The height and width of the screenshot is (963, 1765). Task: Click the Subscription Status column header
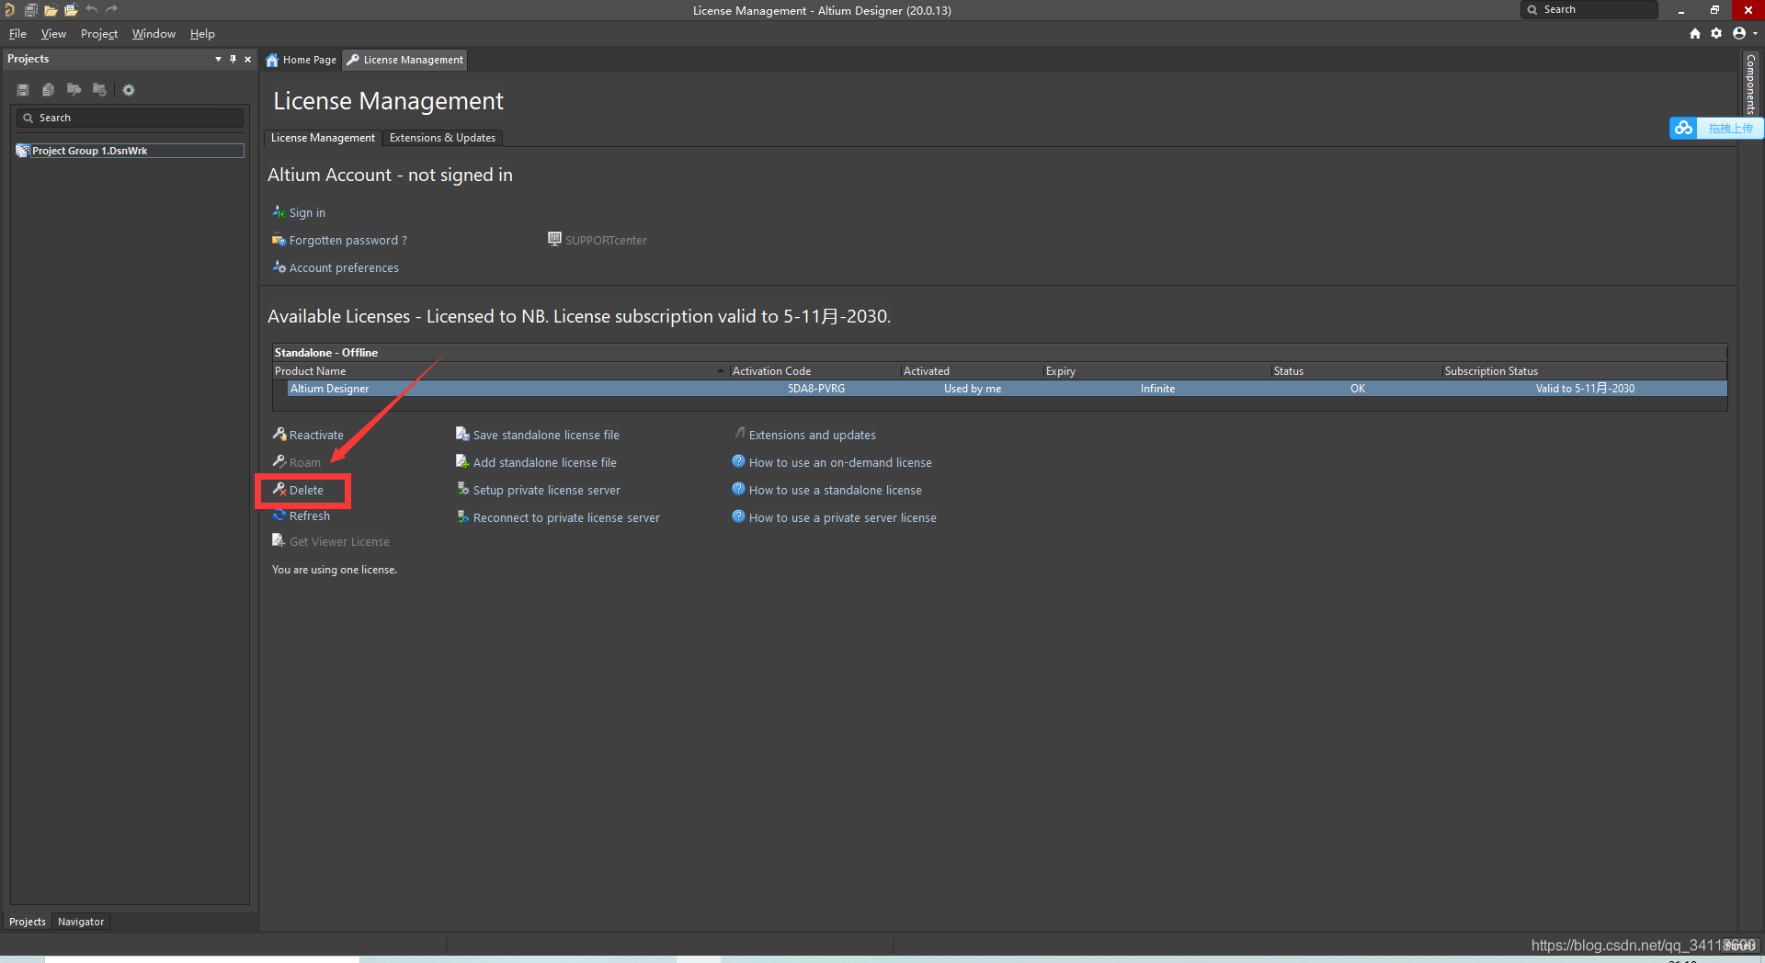tap(1584, 371)
